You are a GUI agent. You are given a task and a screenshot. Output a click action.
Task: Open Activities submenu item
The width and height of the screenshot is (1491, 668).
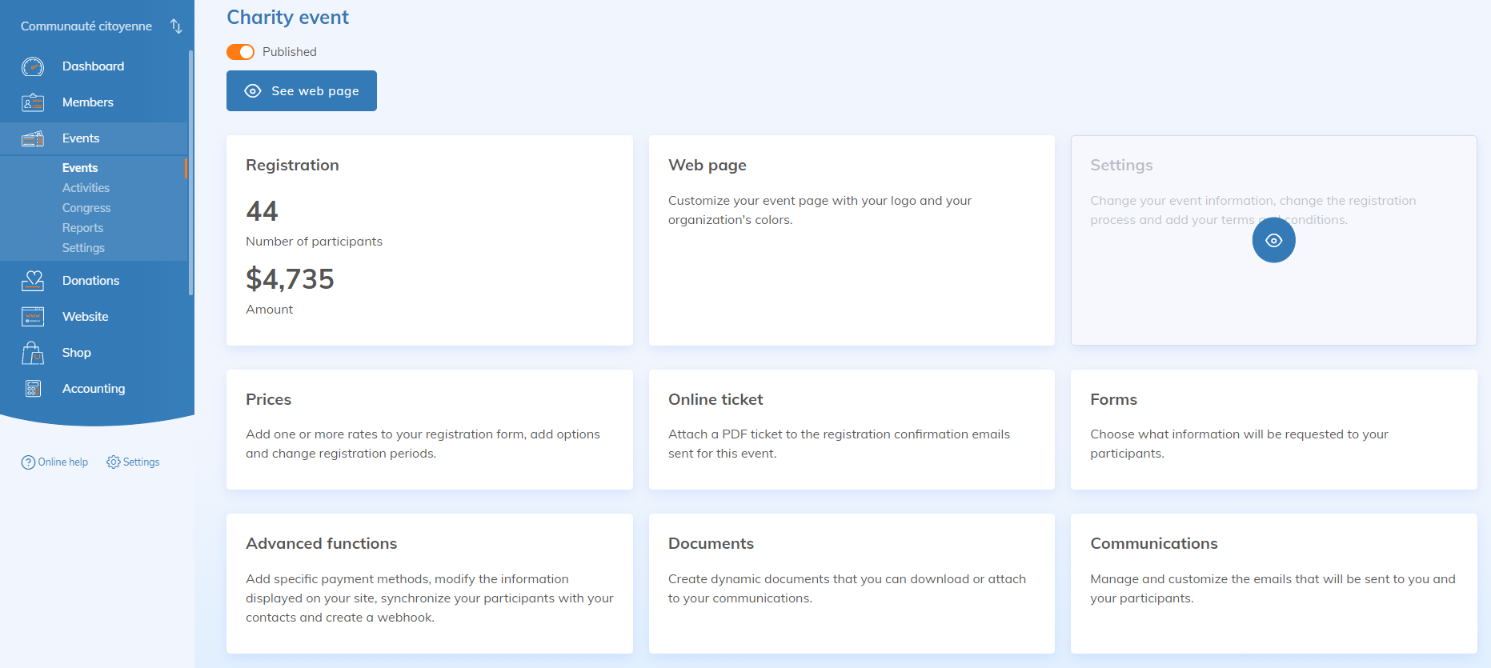coord(86,188)
